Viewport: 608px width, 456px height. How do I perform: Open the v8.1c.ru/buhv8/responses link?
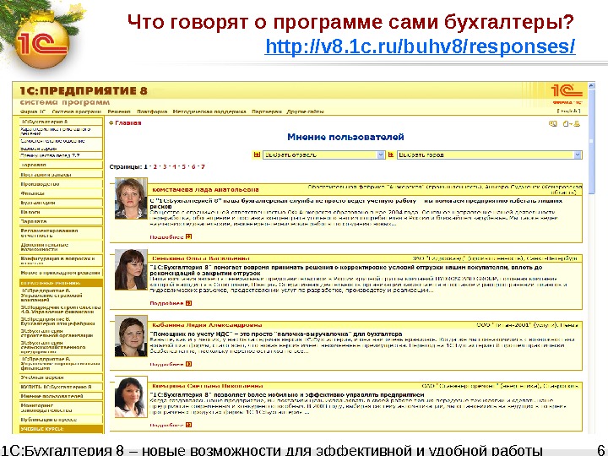(420, 46)
